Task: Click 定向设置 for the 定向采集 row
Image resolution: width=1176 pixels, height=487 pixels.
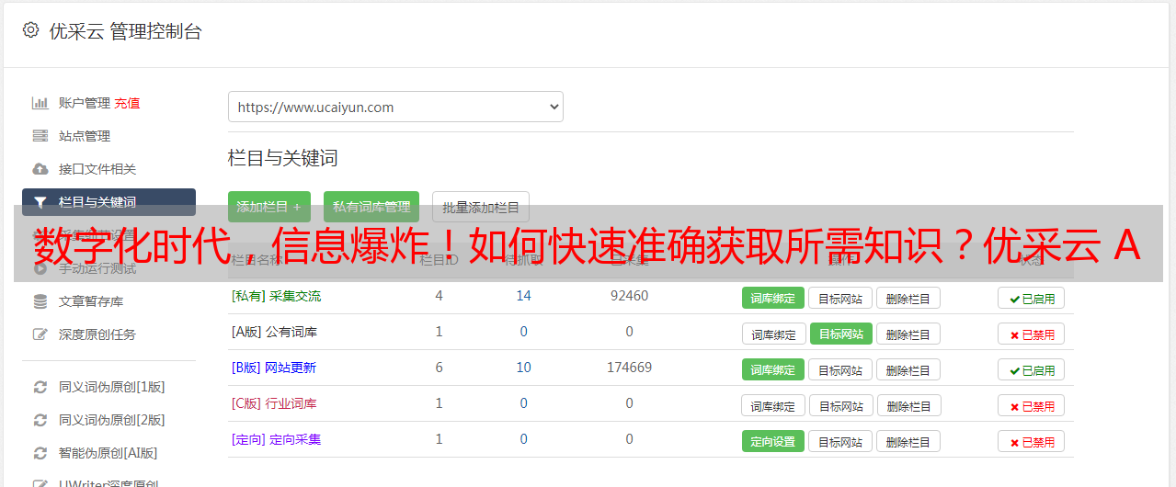Action: click(773, 441)
